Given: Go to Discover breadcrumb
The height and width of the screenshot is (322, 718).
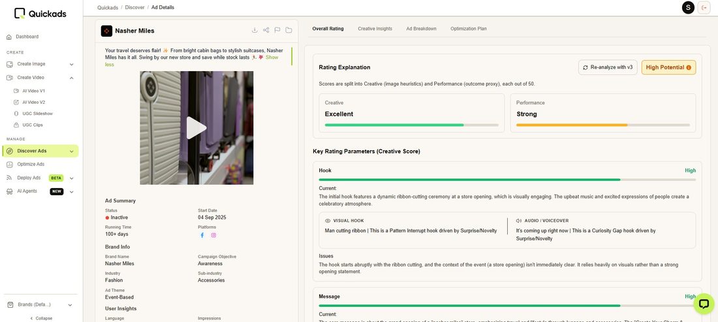Looking at the screenshot, I should coord(134,7).
